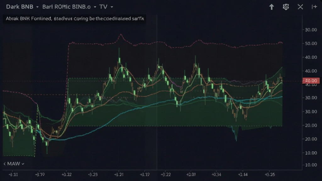The width and height of the screenshot is (322, 181).
Task: Select the 5.25 time axis label
Action: click(270, 175)
